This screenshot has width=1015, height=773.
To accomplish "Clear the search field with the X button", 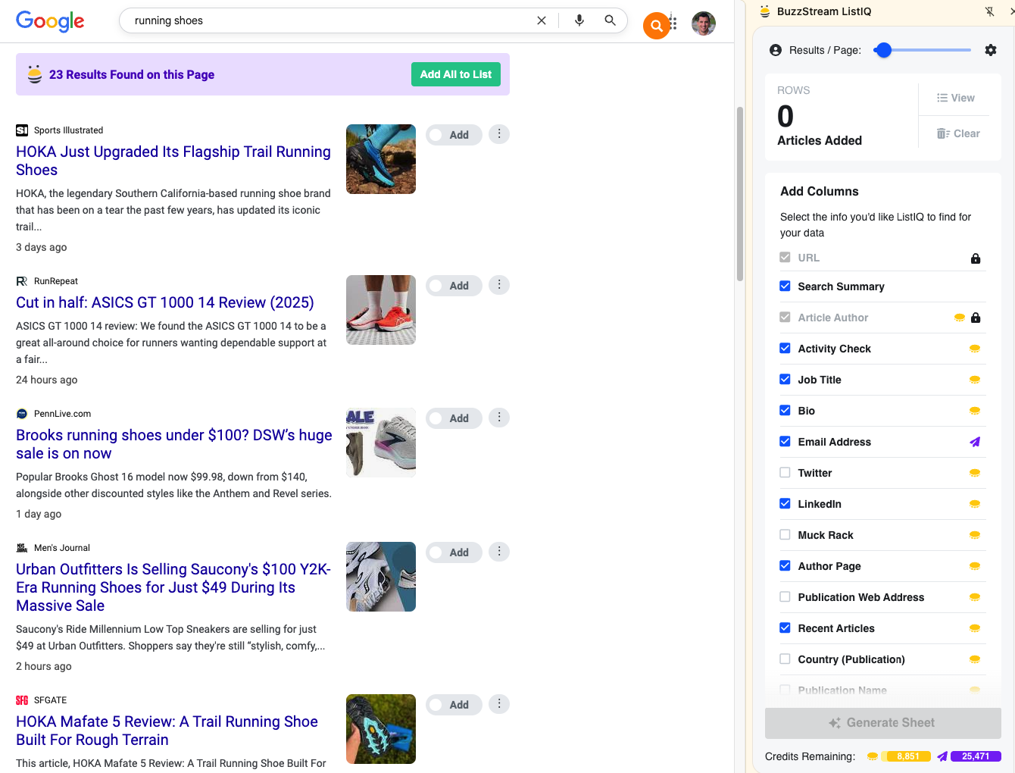I will click(x=541, y=20).
